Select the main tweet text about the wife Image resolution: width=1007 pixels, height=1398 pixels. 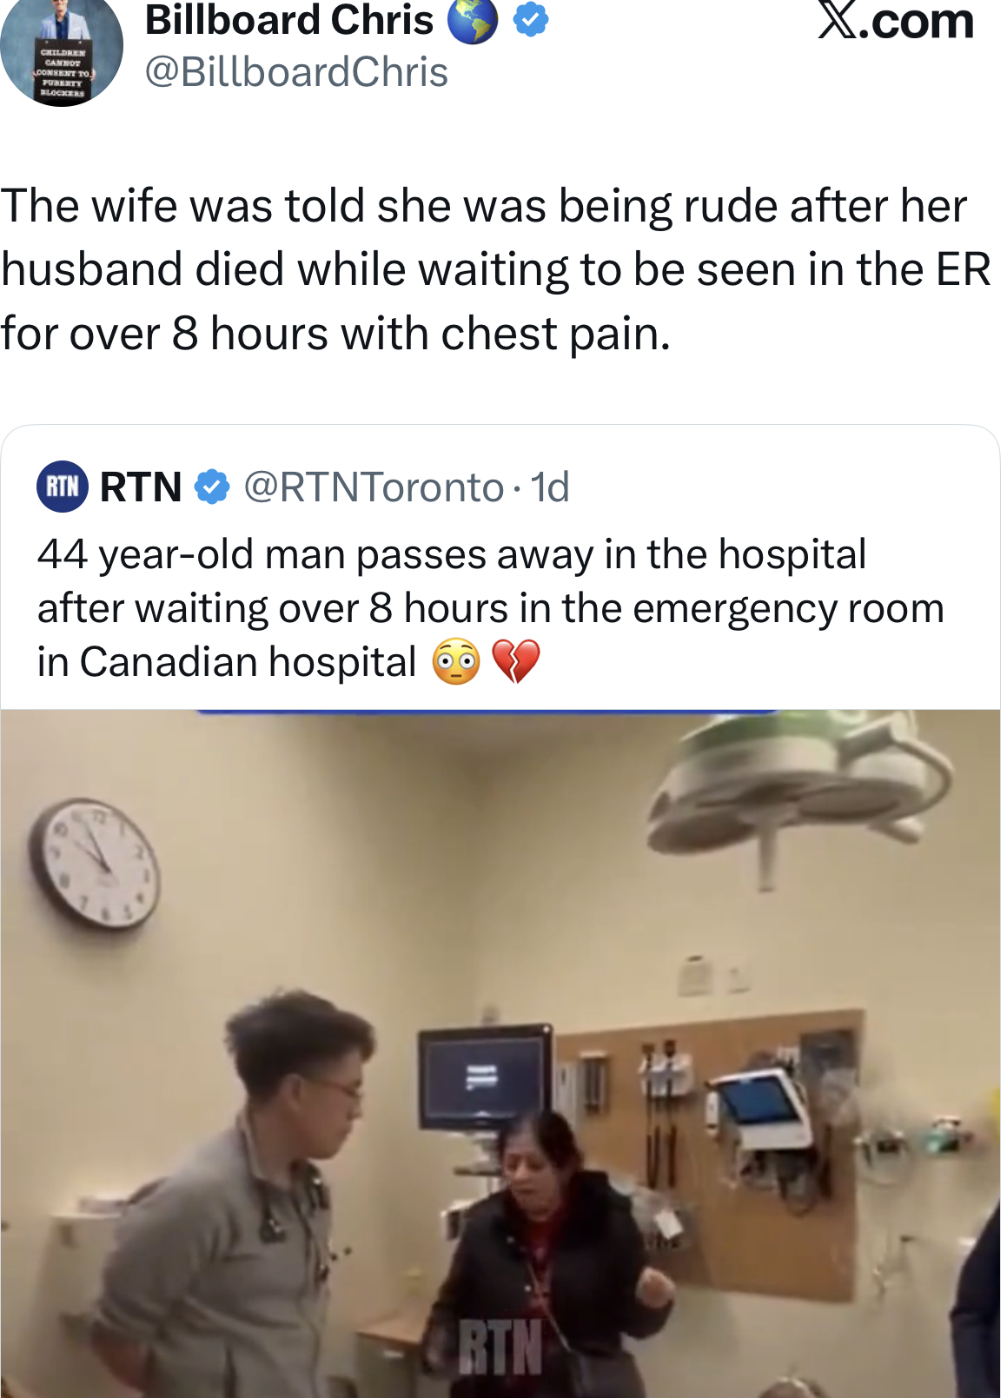495,269
